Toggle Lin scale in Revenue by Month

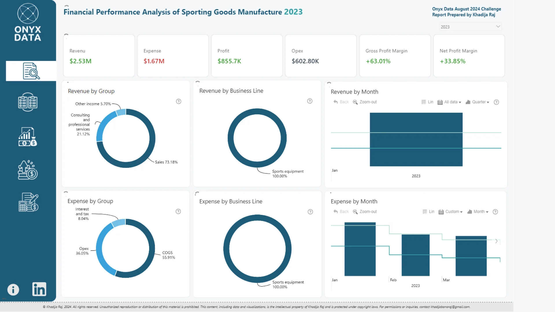pyautogui.click(x=427, y=102)
